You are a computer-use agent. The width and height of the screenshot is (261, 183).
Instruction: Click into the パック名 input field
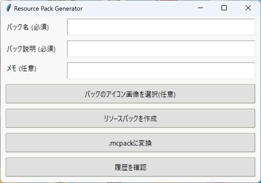pyautogui.click(x=161, y=27)
